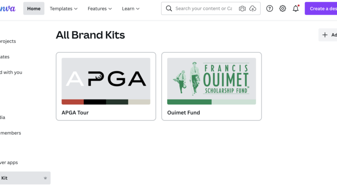The image size is (337, 189).
Task: Expand the Templates dropdown
Action: click(64, 9)
